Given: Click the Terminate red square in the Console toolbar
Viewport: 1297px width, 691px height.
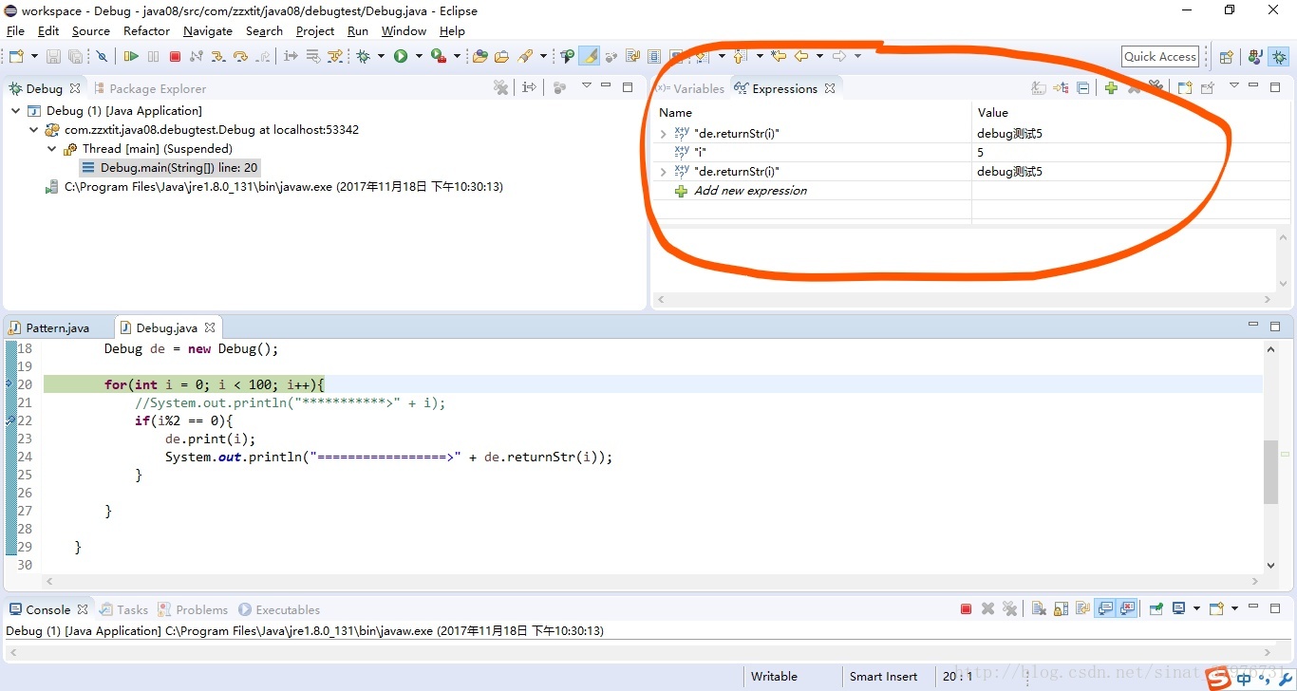Looking at the screenshot, I should tap(966, 609).
